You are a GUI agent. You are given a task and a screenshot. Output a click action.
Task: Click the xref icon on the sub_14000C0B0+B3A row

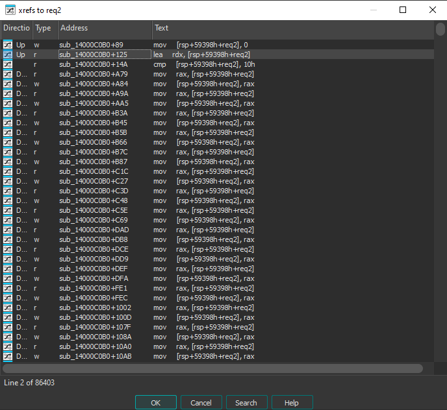(x=8, y=113)
